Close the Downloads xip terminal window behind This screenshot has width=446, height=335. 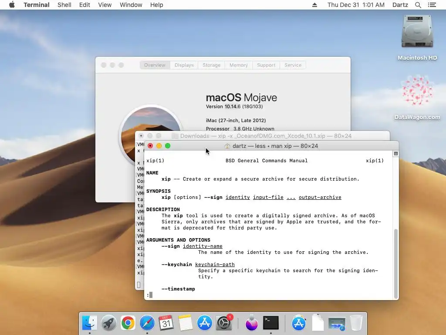pos(141,136)
